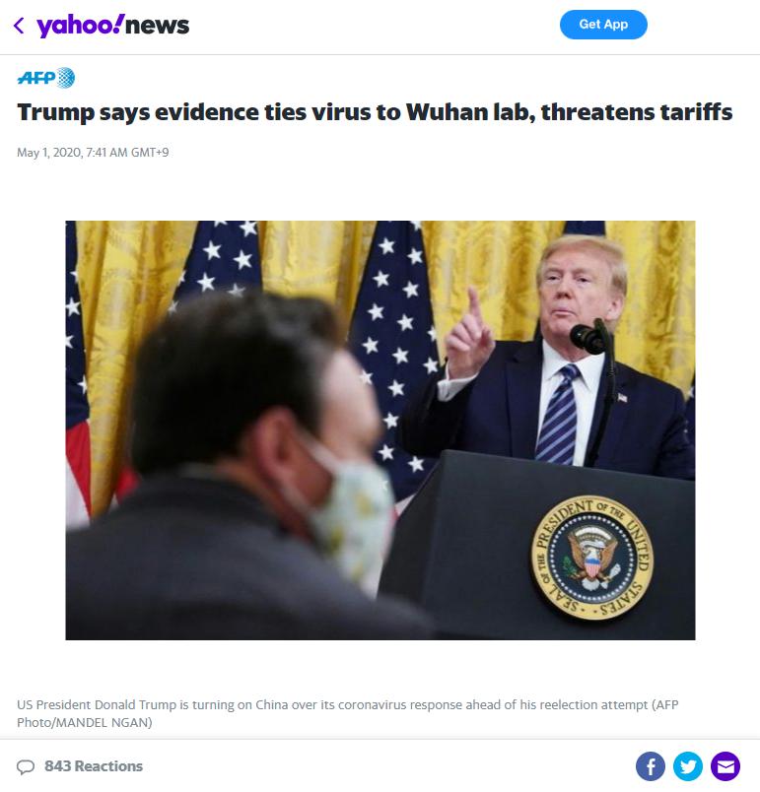Click the AFP source logo
Screen dimensions: 760x792
[x=46, y=78]
